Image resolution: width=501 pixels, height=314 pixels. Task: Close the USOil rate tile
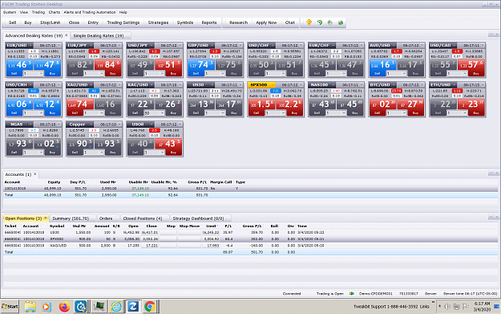tap(180, 124)
